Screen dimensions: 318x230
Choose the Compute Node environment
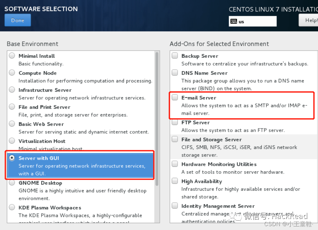pos(12,73)
